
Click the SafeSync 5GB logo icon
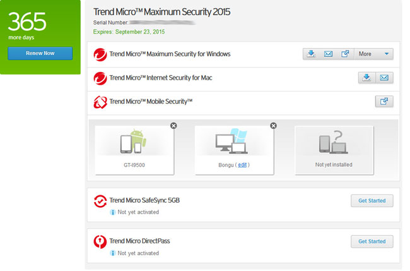coord(100,202)
